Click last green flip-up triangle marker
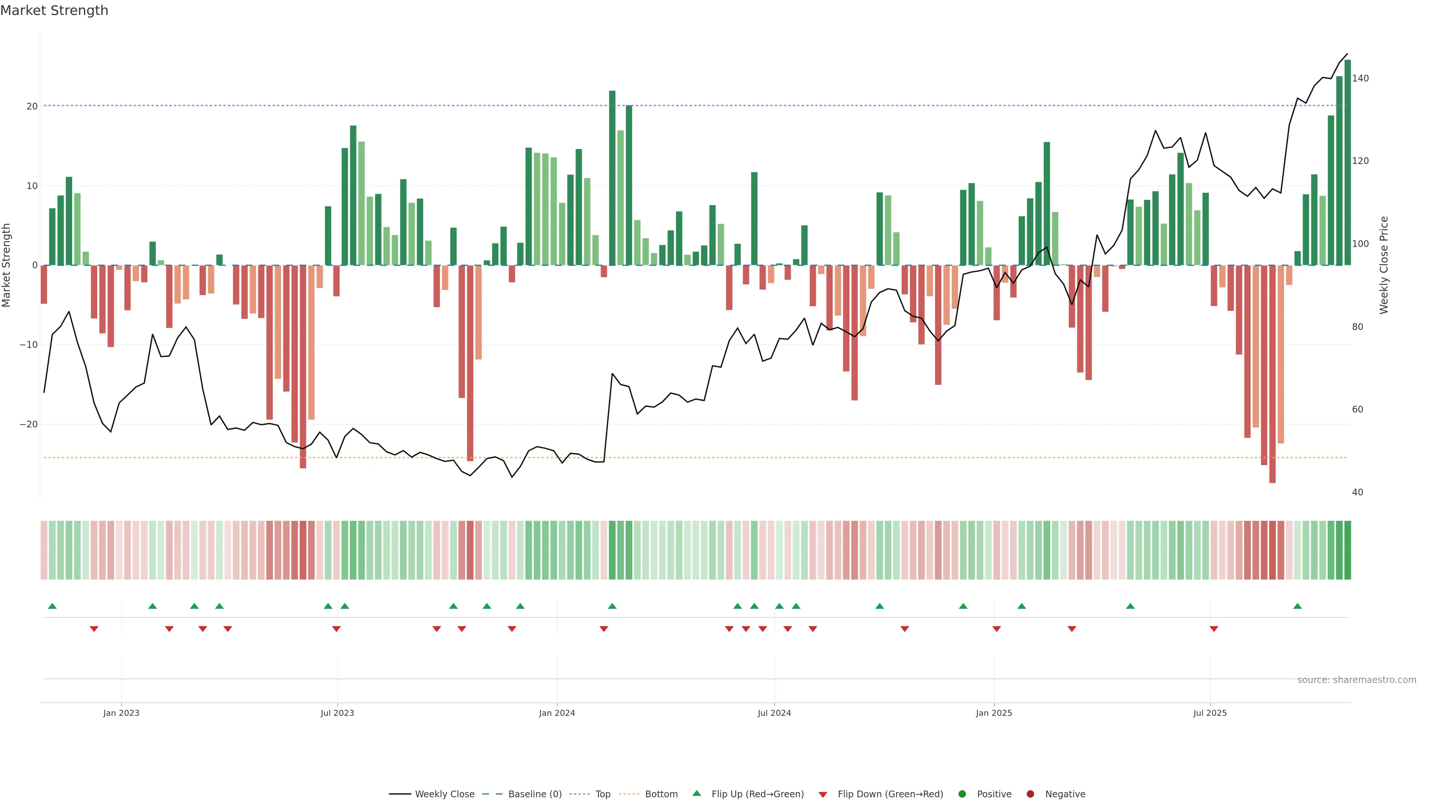 (x=1297, y=606)
